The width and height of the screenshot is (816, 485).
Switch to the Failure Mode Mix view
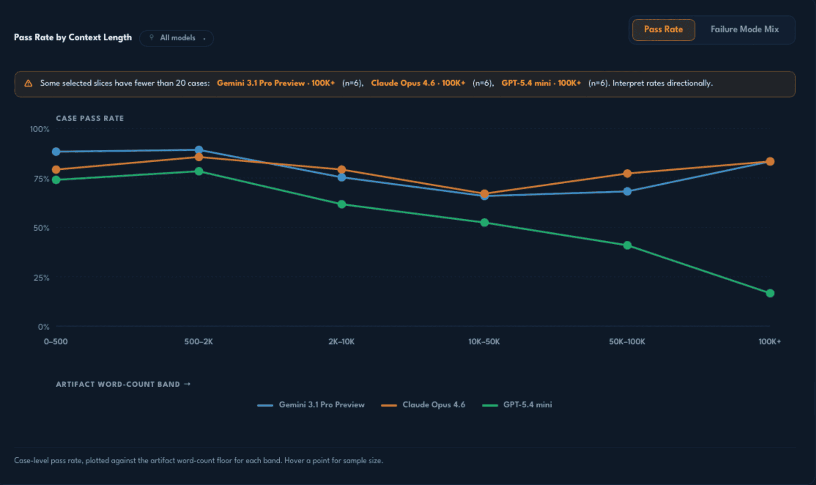(745, 30)
